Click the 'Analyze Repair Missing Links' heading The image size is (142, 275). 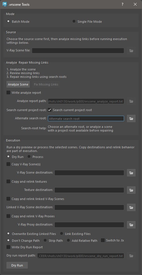27,63
